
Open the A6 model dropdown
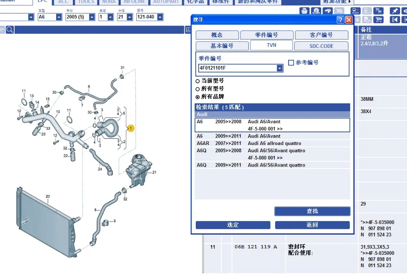(x=59, y=17)
